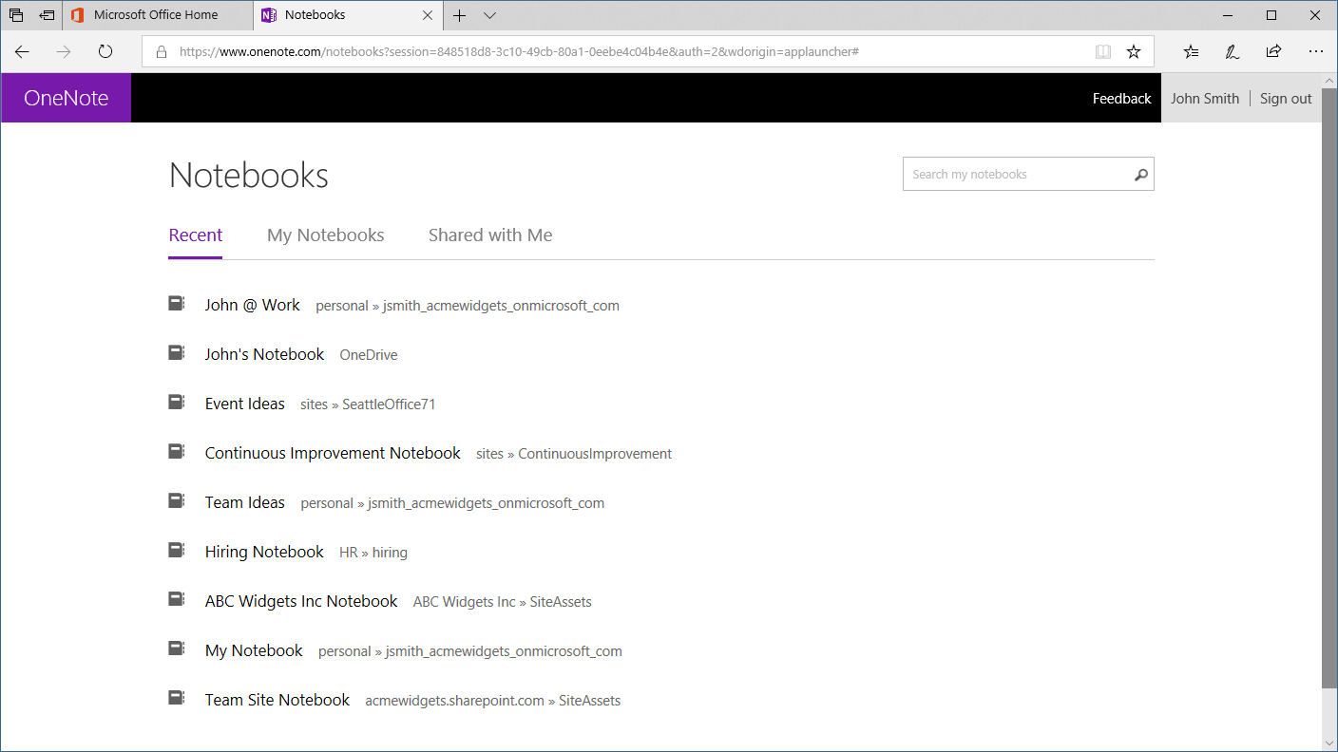The width and height of the screenshot is (1338, 752).
Task: Click the HR » hiring location text
Action: [x=373, y=553]
